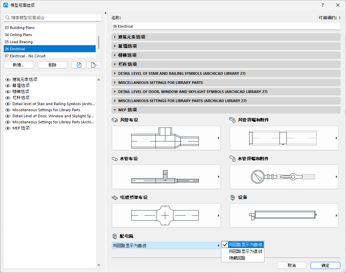Toggle eye icon for 幕墙选项
346x273 pixels.
coord(8,86)
